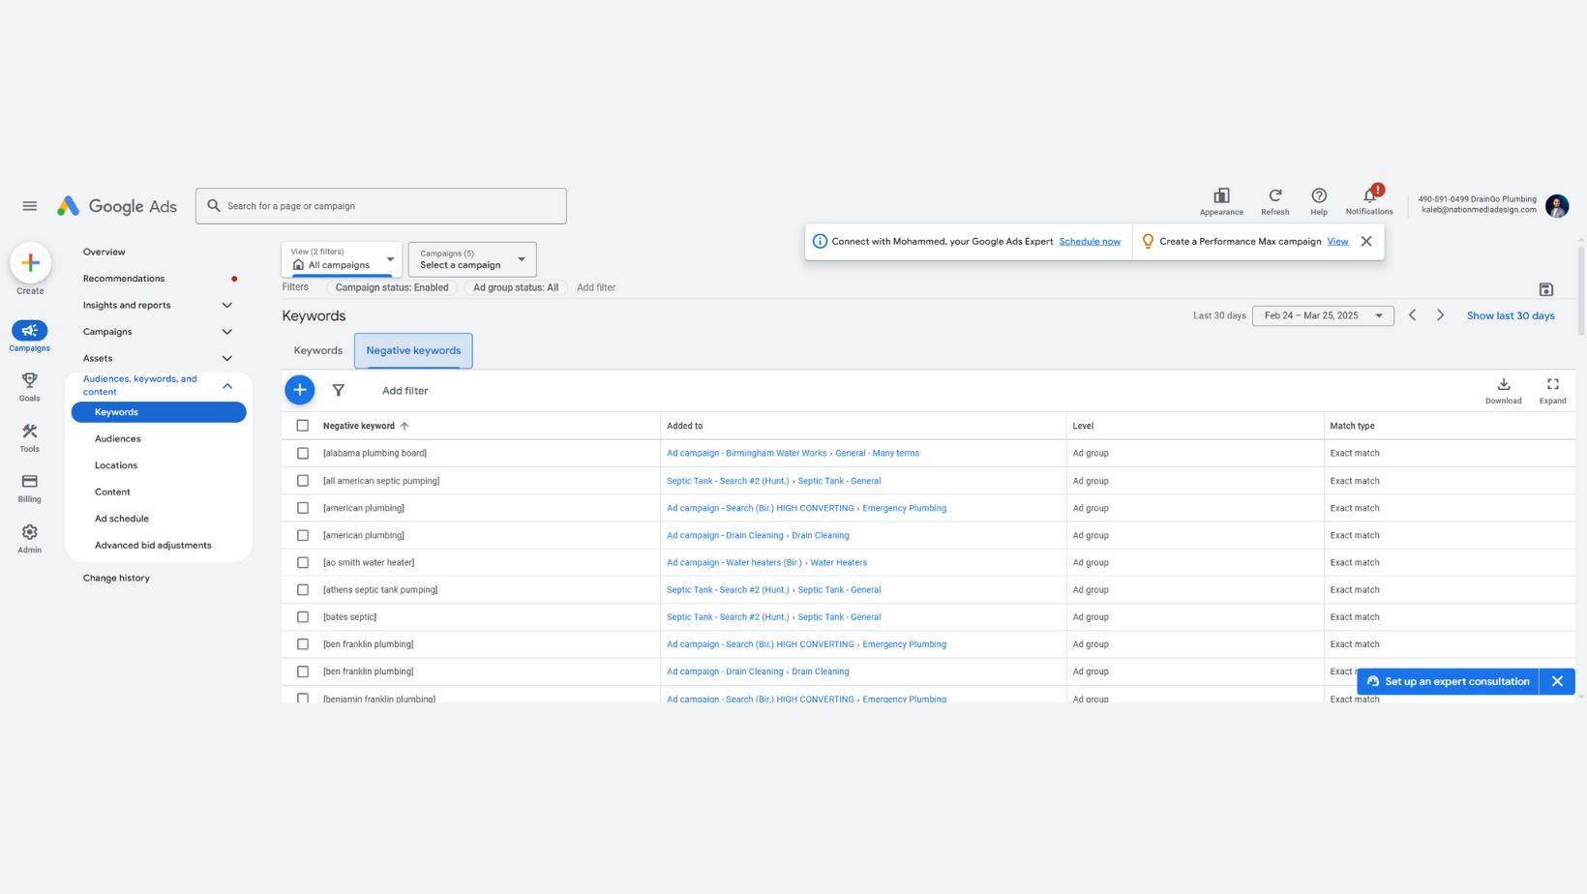The height and width of the screenshot is (894, 1587).
Task: Switch to the Keywords tab
Action: (317, 350)
